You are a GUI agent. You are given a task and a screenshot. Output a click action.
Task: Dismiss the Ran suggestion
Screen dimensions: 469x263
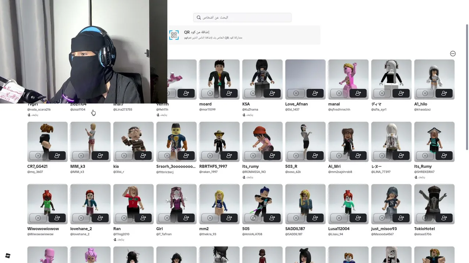point(124,218)
